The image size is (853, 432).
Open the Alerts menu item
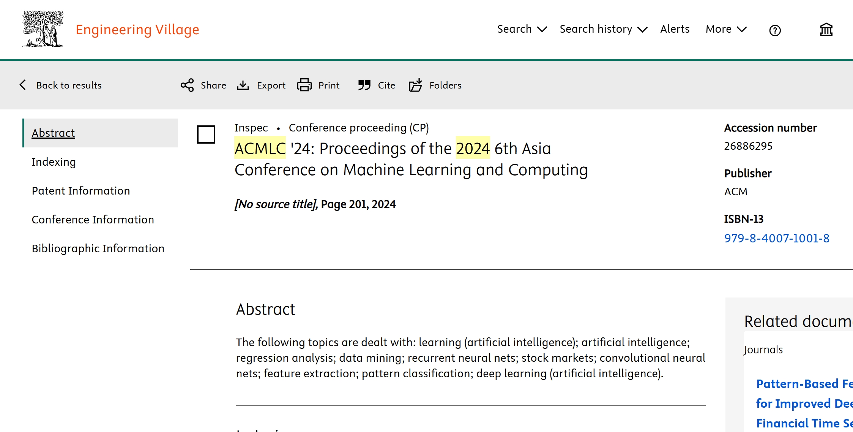point(675,29)
